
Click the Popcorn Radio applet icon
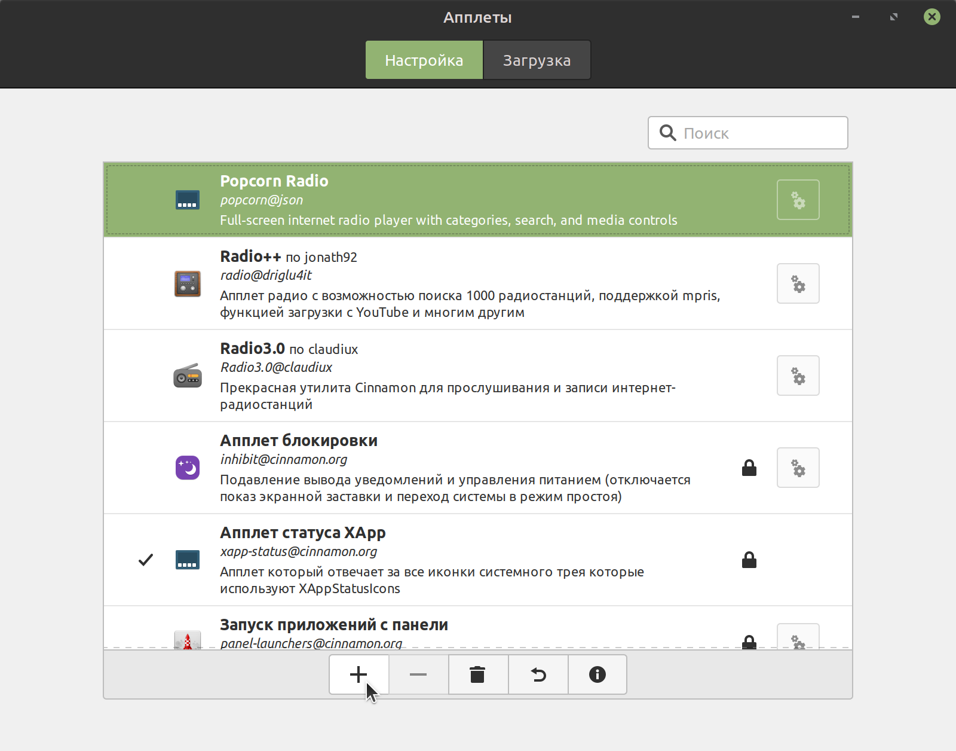(x=188, y=200)
